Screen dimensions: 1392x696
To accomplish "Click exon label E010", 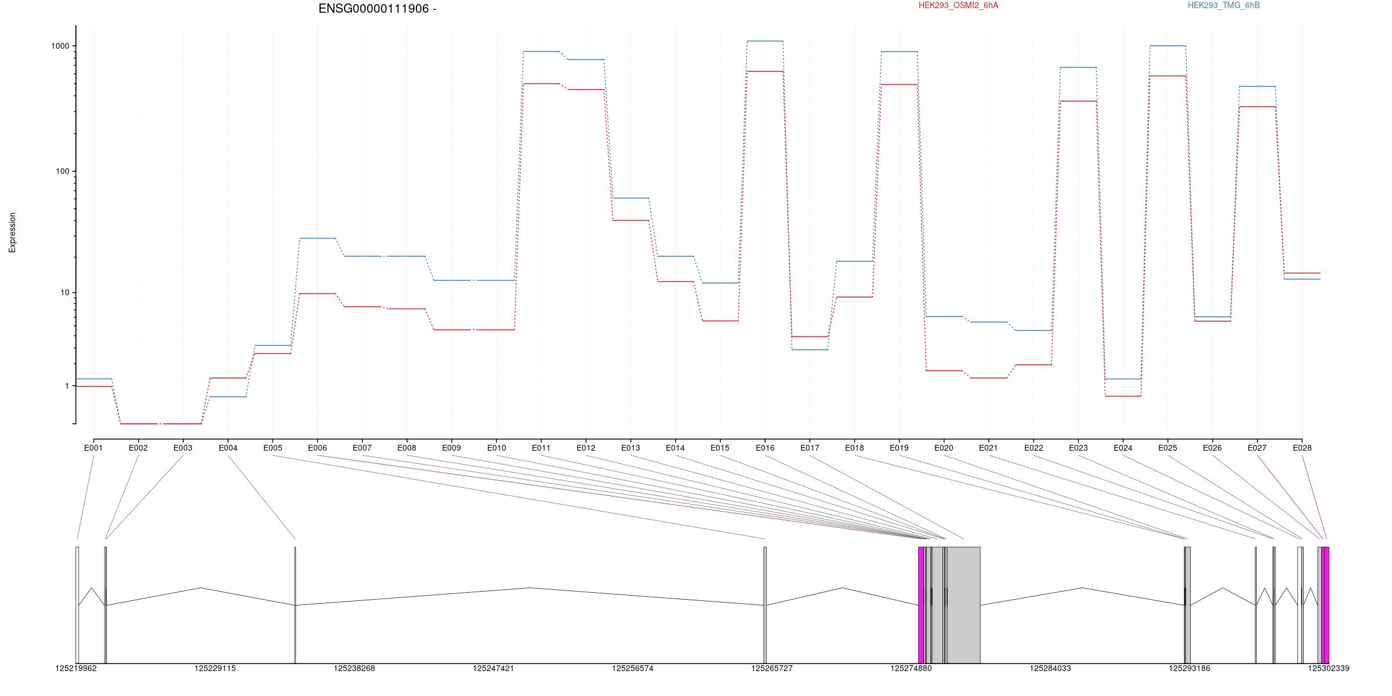I will coord(496,448).
